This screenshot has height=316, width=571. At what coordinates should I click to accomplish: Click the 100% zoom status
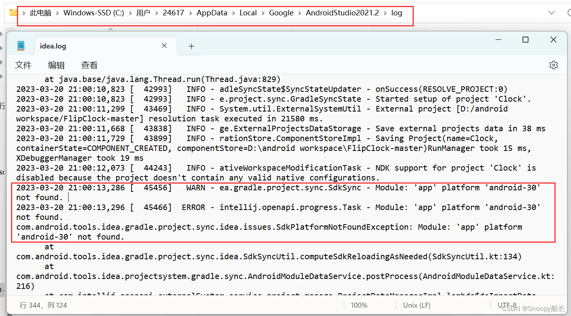point(359,305)
